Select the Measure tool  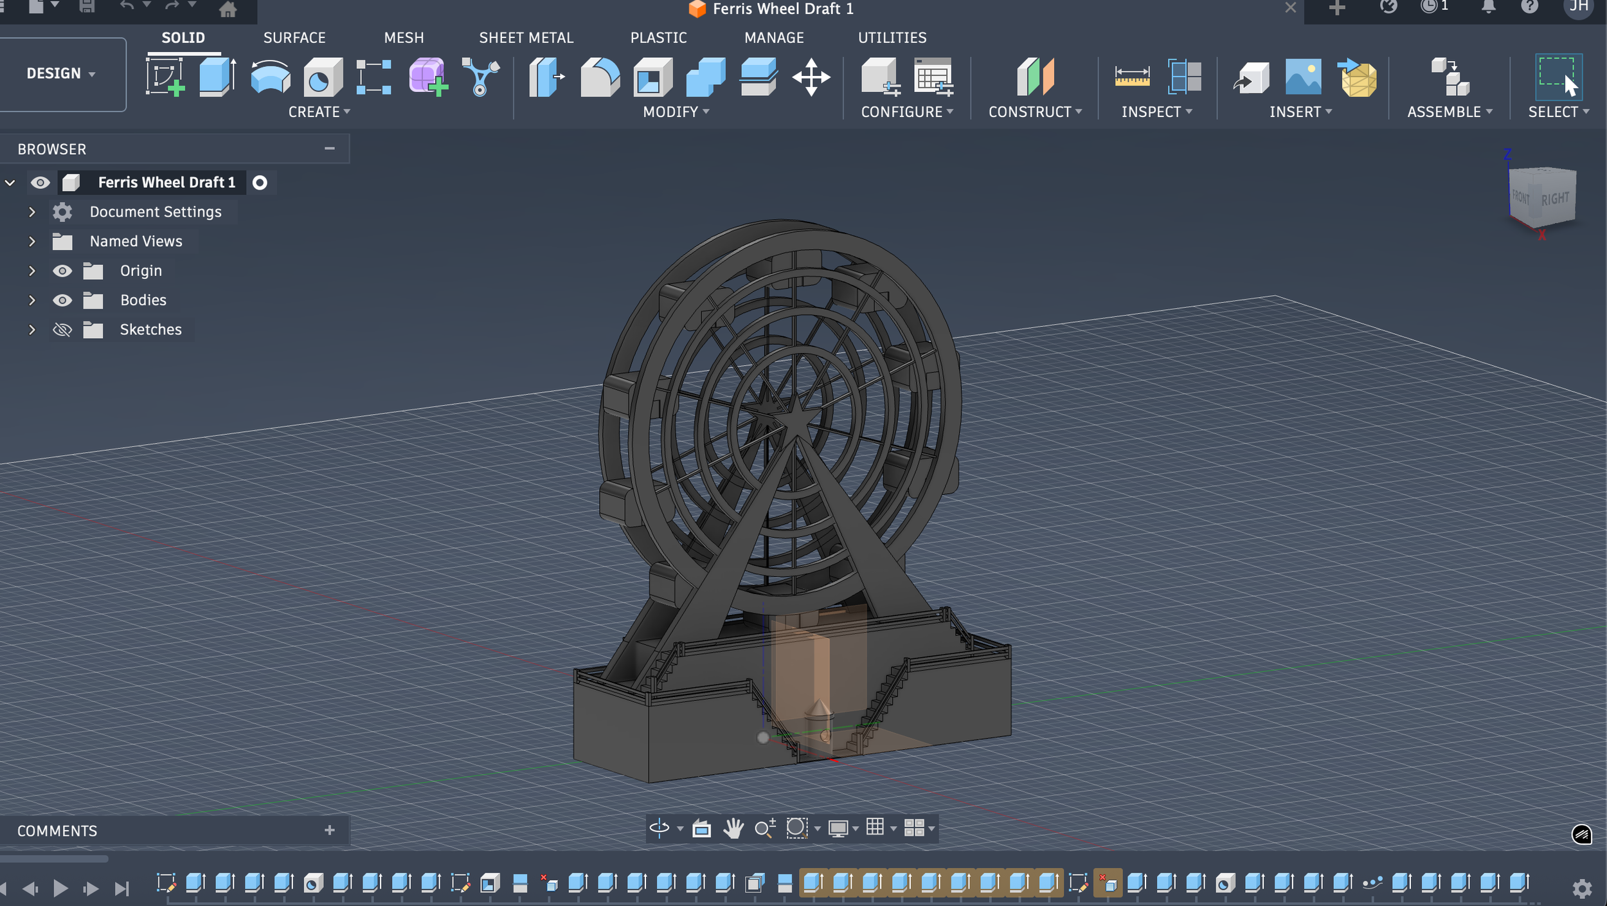tap(1132, 77)
